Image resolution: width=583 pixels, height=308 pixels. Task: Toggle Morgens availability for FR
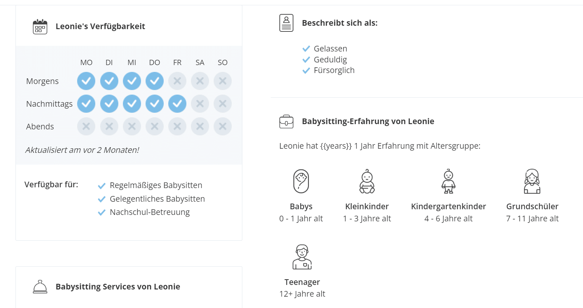click(x=177, y=81)
